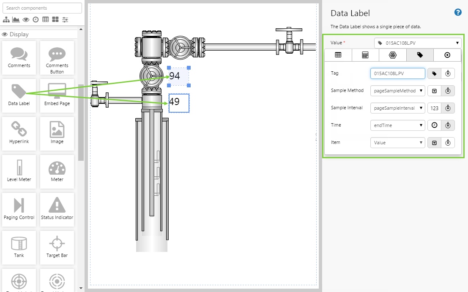Viewport: 468px width, 292px height.
Task: Pick the Status Indicator component
Action: pos(57,209)
